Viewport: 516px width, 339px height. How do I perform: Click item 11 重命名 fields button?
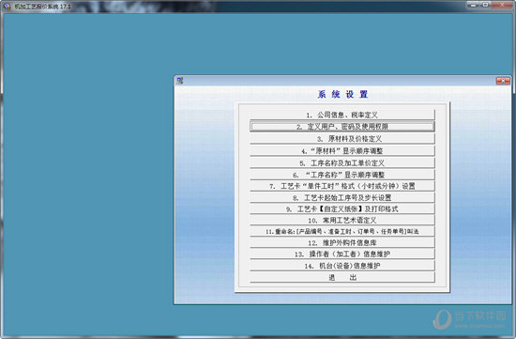342,231
